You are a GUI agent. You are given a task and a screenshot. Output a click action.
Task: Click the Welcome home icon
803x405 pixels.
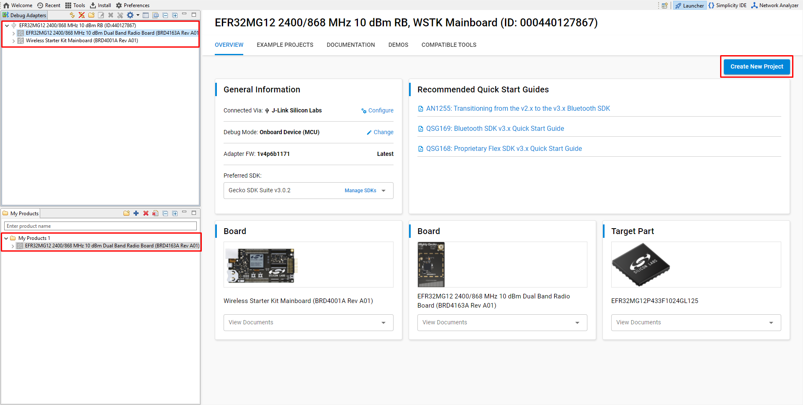pyautogui.click(x=6, y=5)
